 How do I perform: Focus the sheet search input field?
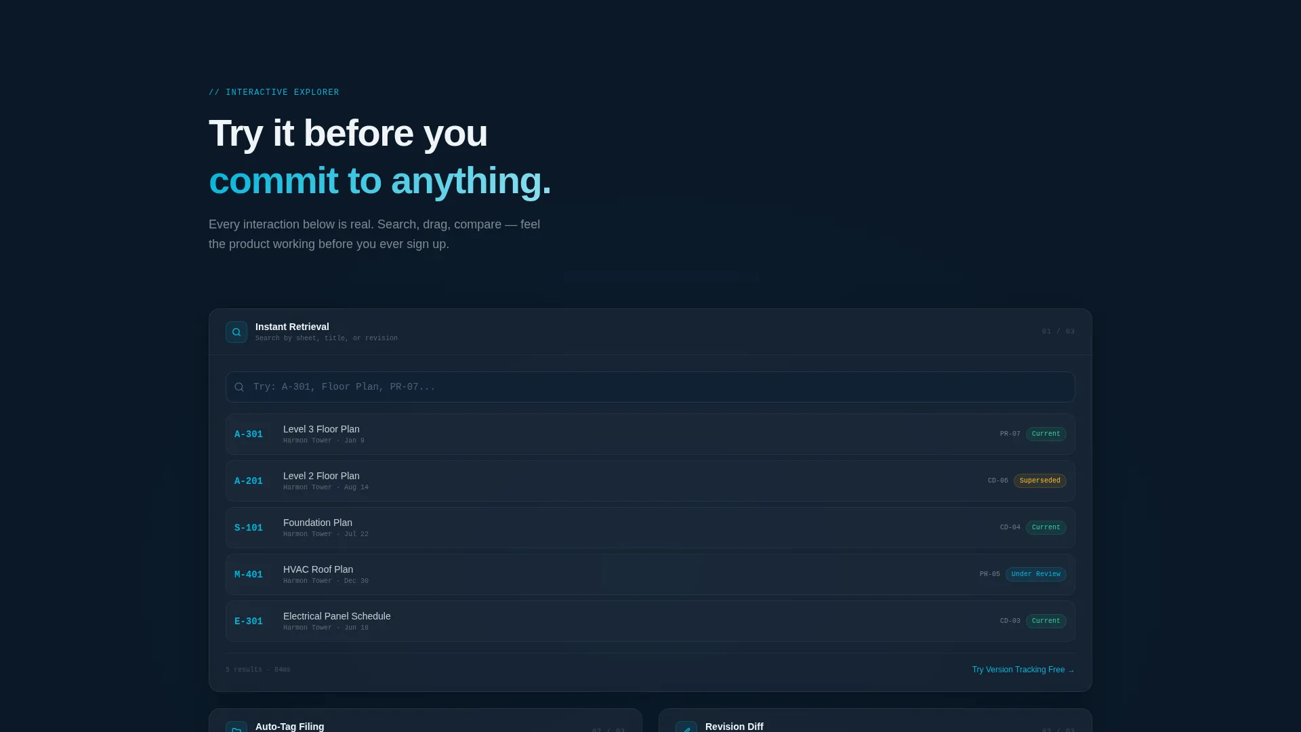(650, 387)
